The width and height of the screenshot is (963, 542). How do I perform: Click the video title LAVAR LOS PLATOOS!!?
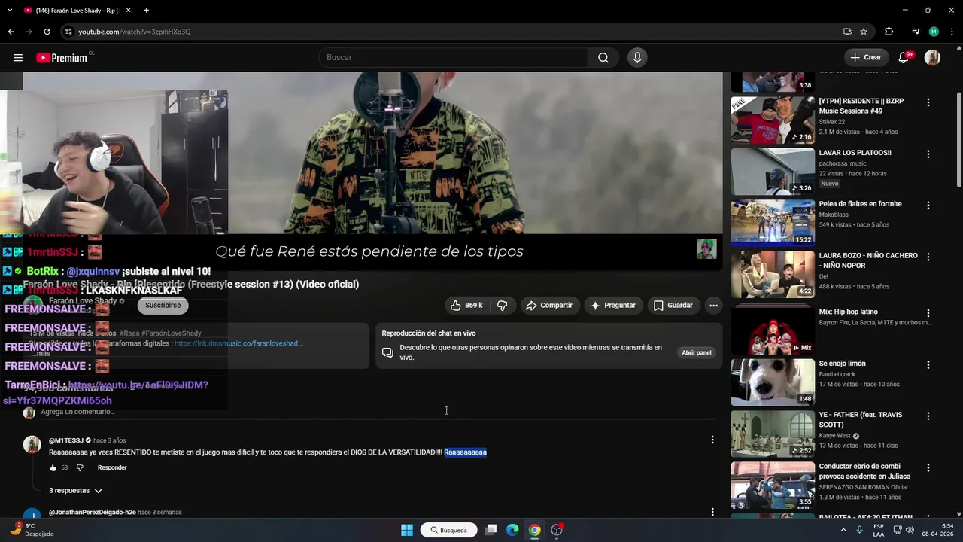[855, 153]
